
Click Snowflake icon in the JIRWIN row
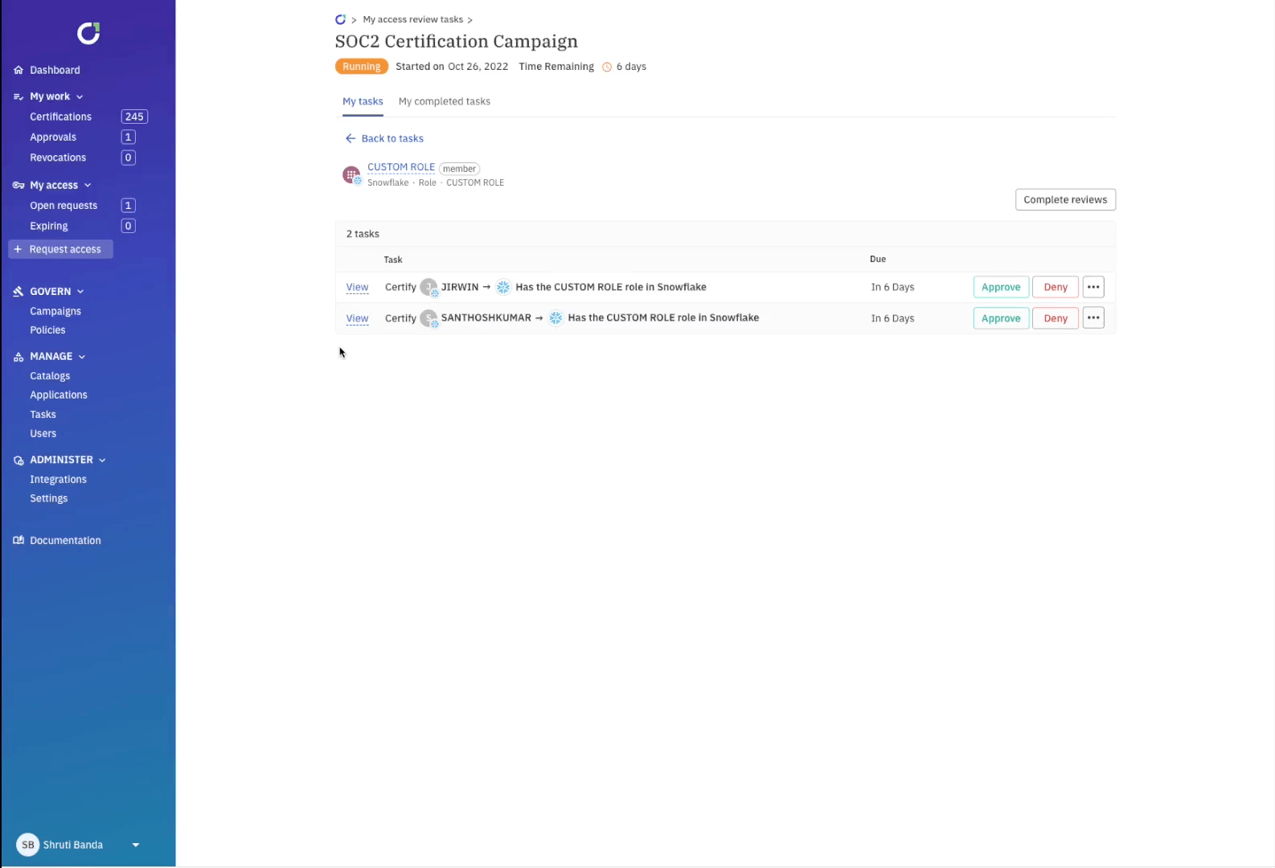[x=503, y=288]
